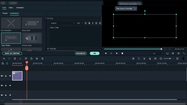Click the timeline horizontal scrollbar
Screen dimensions: 187x105
(95, 99)
